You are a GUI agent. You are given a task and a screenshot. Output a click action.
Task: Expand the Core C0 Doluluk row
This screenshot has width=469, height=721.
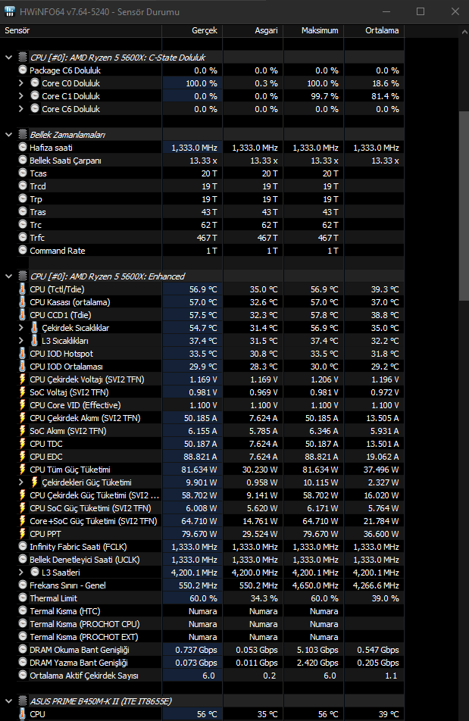coord(20,83)
